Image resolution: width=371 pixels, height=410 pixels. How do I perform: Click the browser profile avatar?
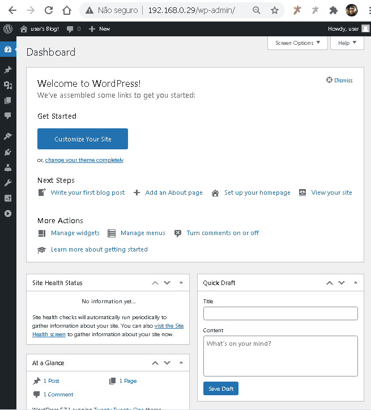pos(351,10)
